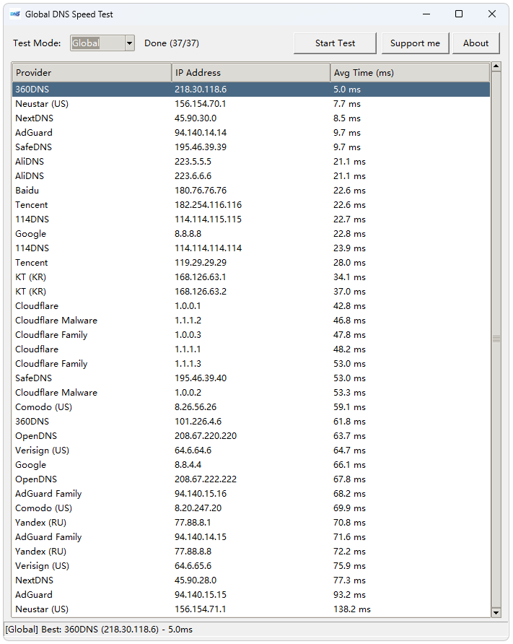
Task: Select Verisign (US) 64.6.65.6 row
Action: click(x=251, y=566)
